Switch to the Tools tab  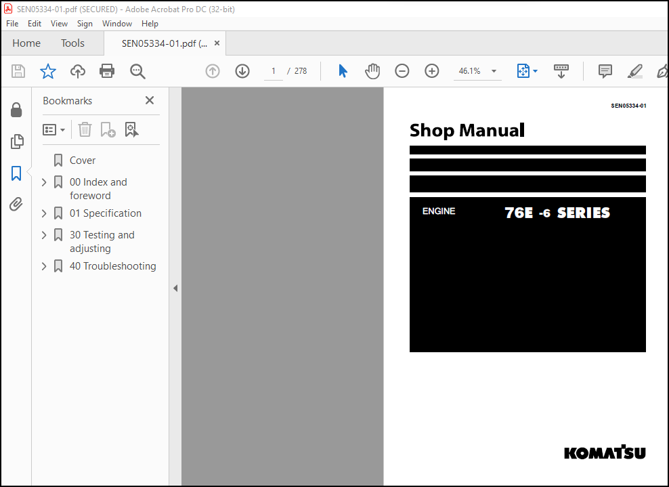click(72, 43)
